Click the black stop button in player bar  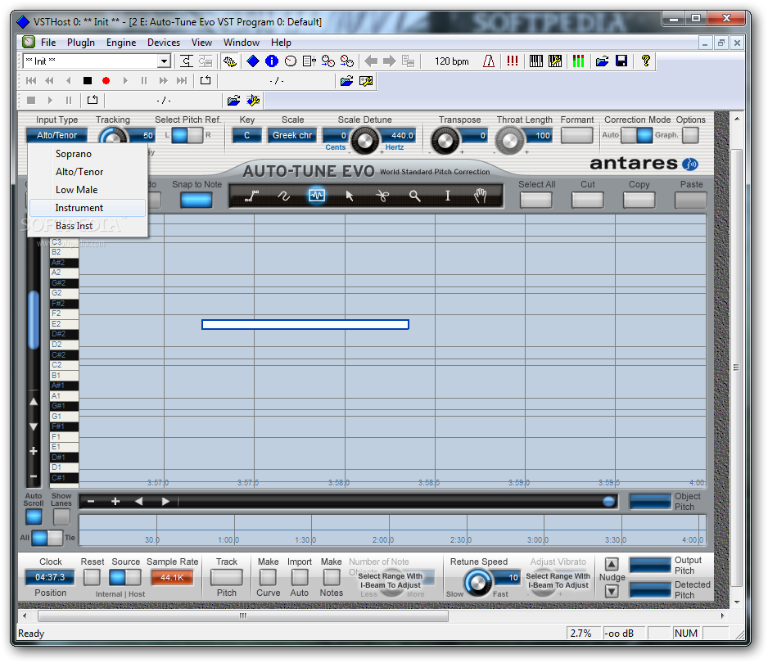(87, 81)
